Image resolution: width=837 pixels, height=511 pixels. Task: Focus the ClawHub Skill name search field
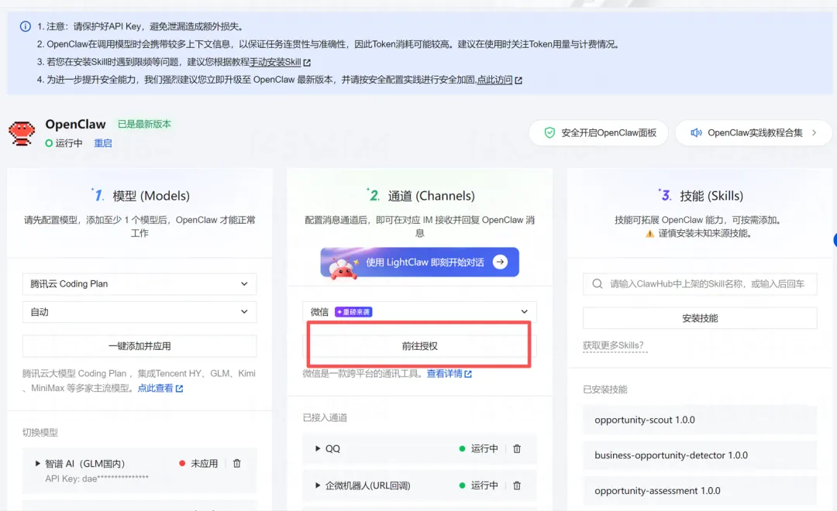pyautogui.click(x=700, y=284)
